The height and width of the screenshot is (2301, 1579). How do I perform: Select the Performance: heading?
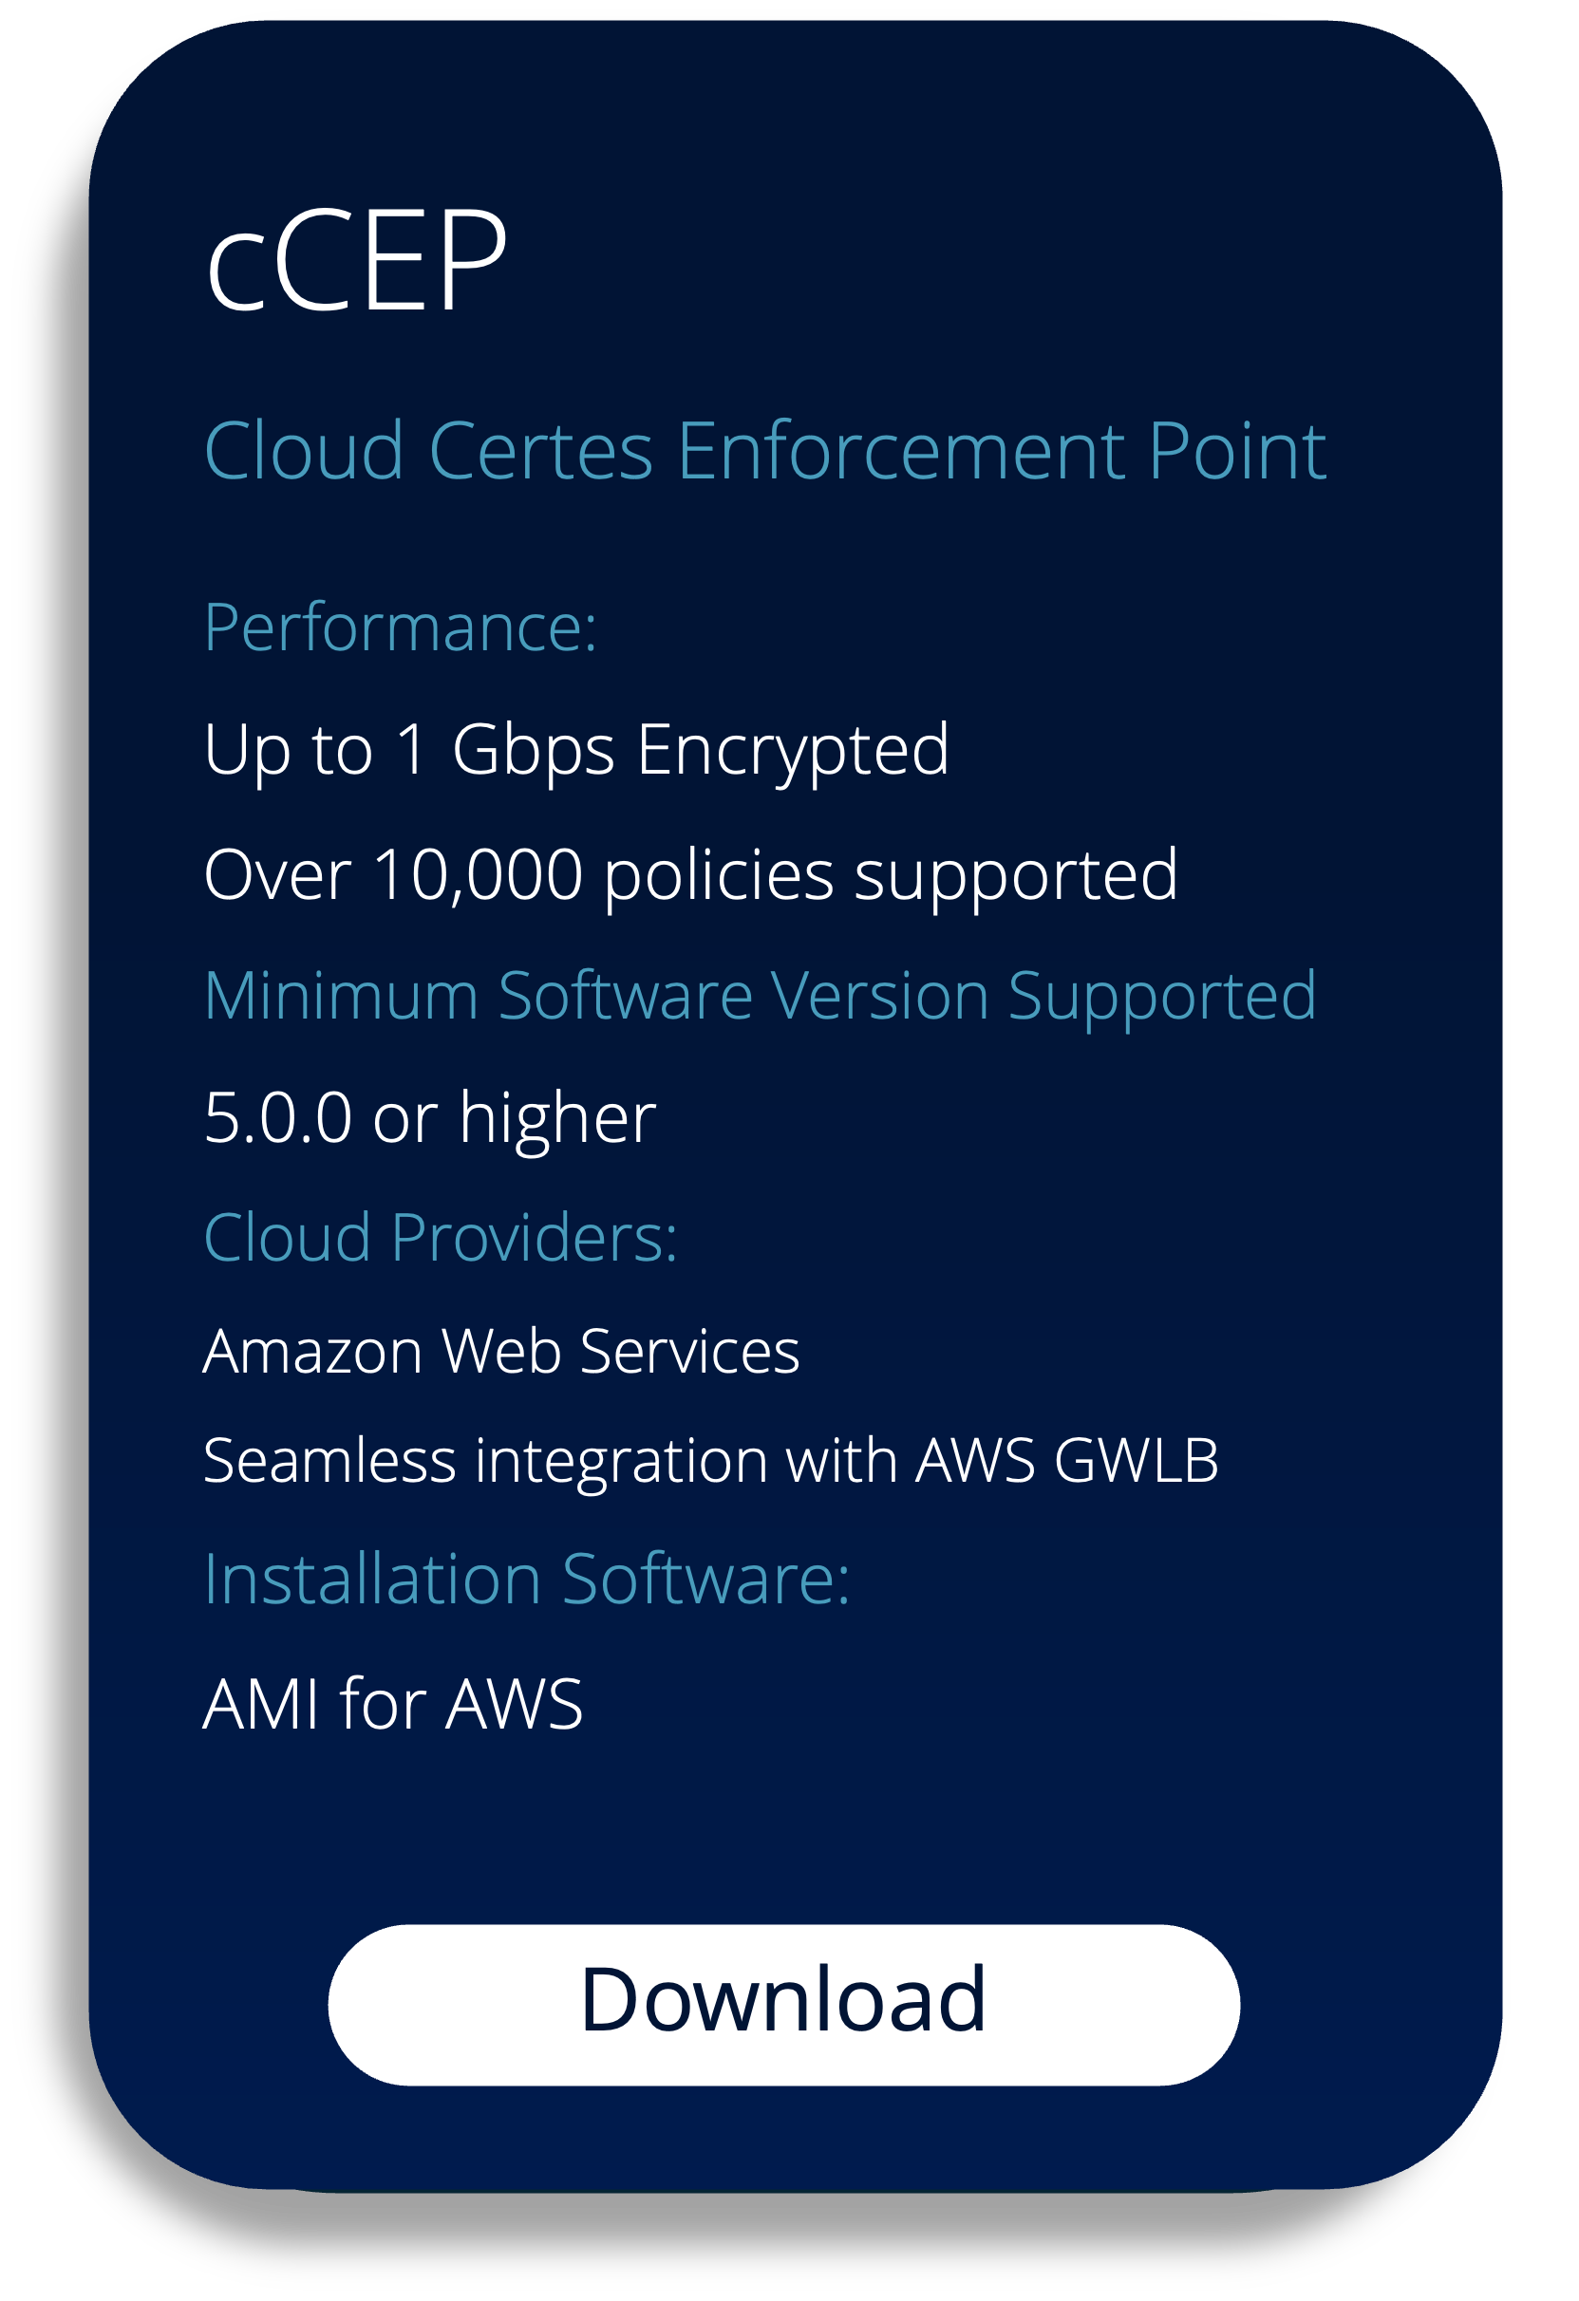[x=400, y=628]
